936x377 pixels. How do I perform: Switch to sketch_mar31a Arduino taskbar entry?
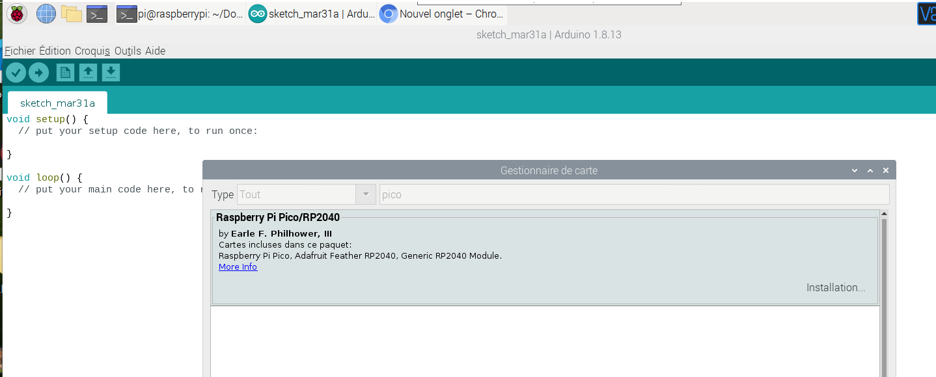[312, 14]
